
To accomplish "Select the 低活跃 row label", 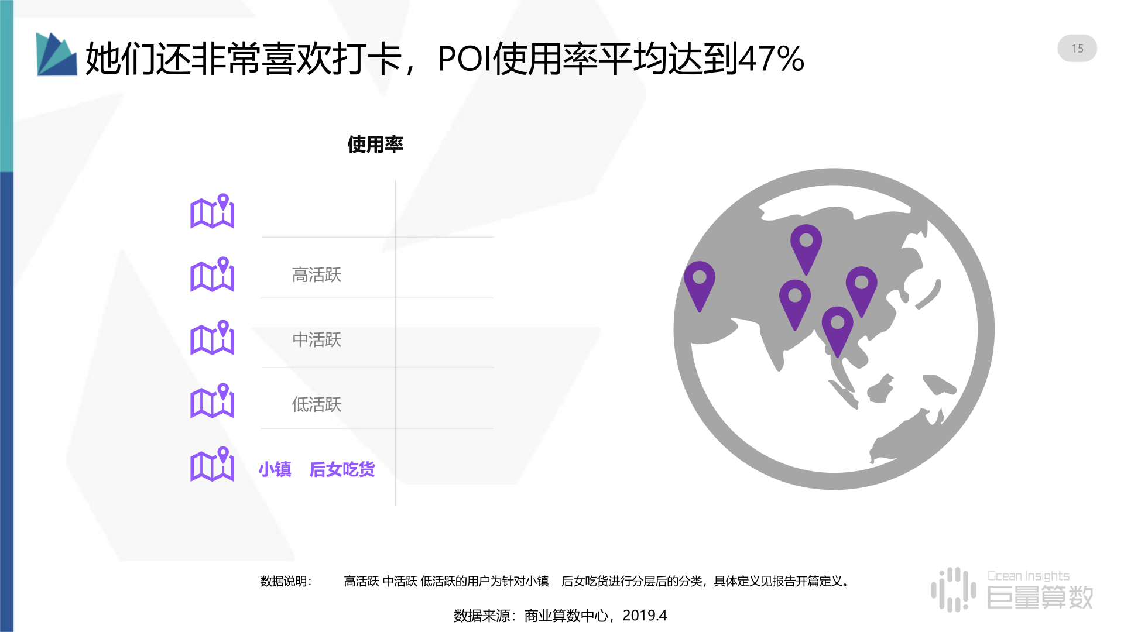I will tap(317, 404).
